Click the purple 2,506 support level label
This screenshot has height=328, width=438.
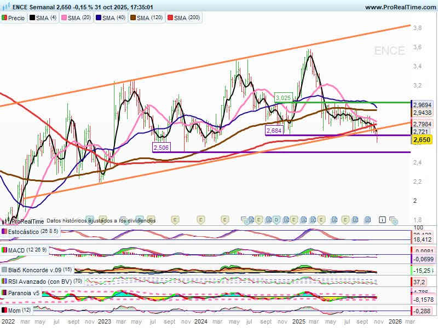(x=161, y=148)
